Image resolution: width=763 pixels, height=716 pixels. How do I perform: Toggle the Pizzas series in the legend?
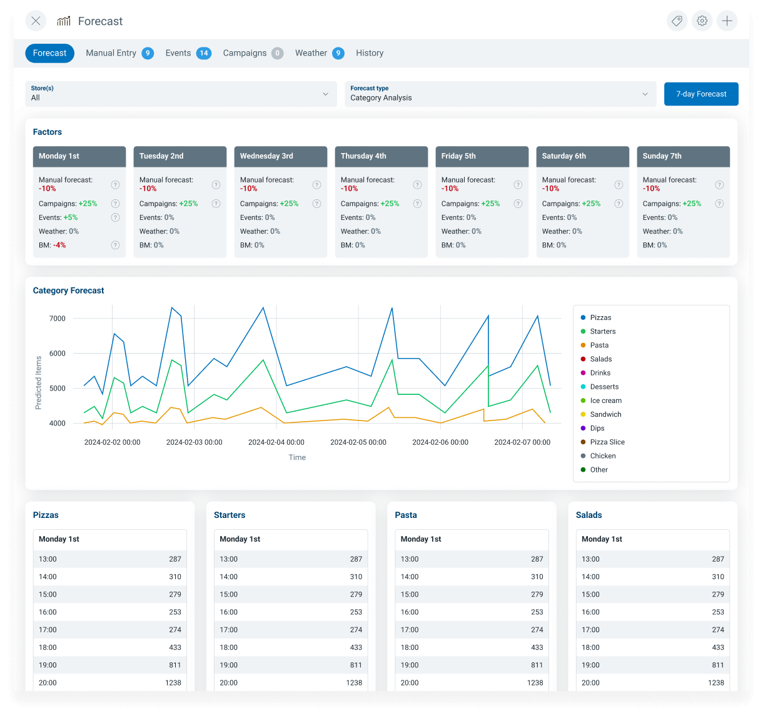click(x=596, y=317)
